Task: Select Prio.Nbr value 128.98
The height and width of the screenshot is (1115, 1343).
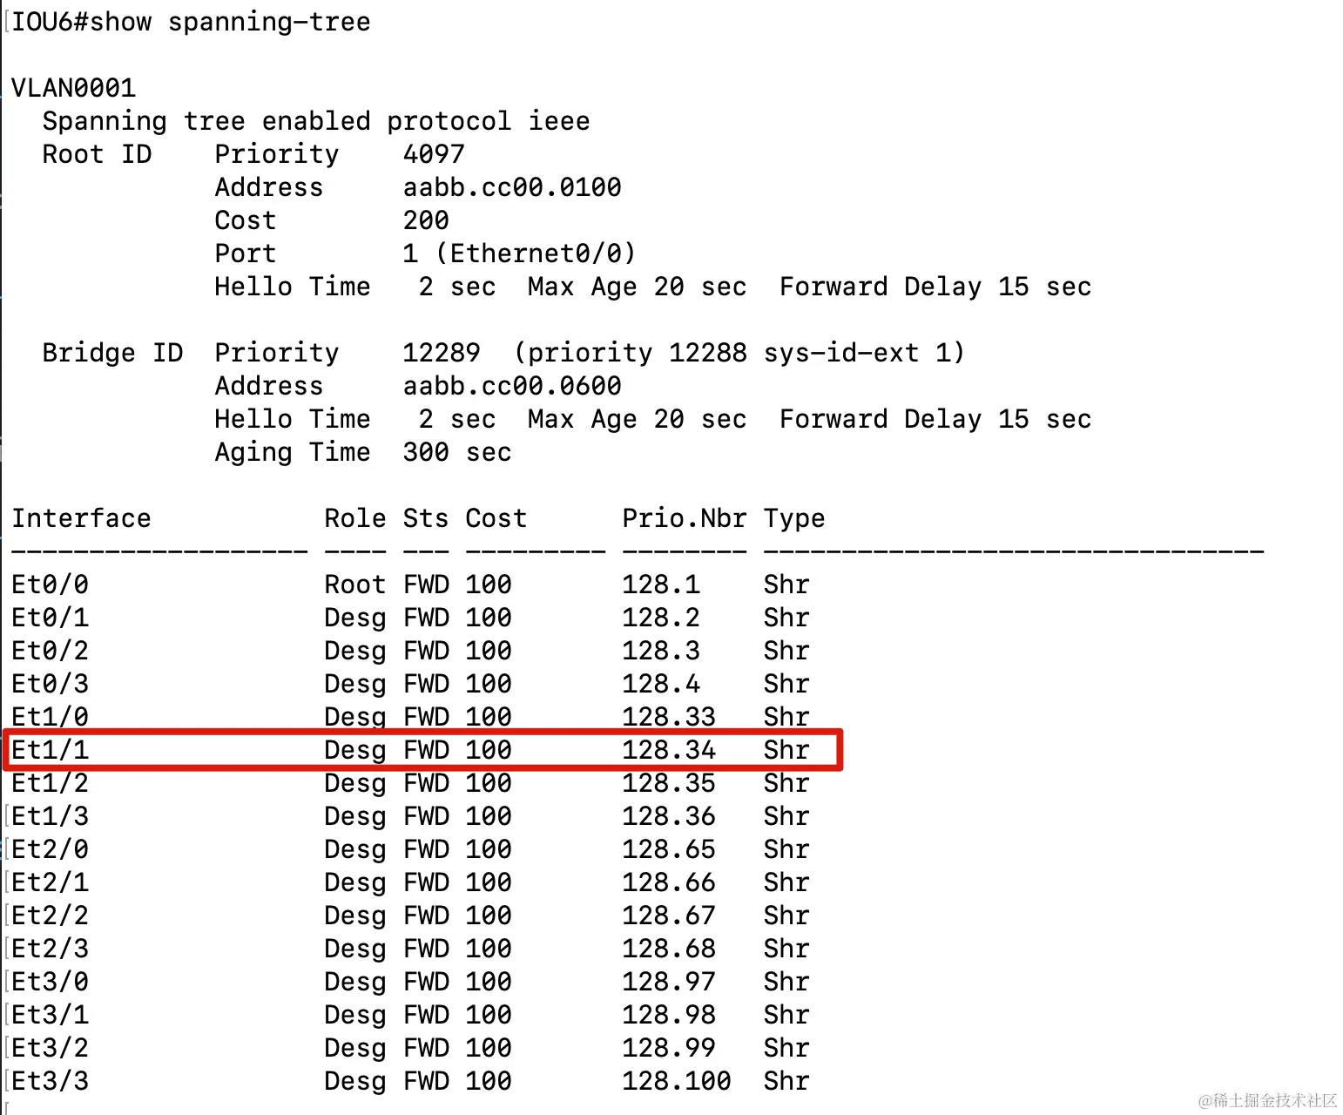Action: point(669,1015)
